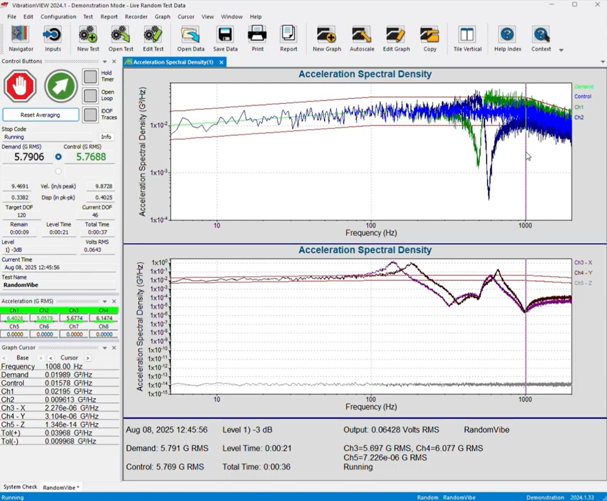Toggle the Ch5 - Z legend trace
The image size is (607, 501).
pos(583,283)
